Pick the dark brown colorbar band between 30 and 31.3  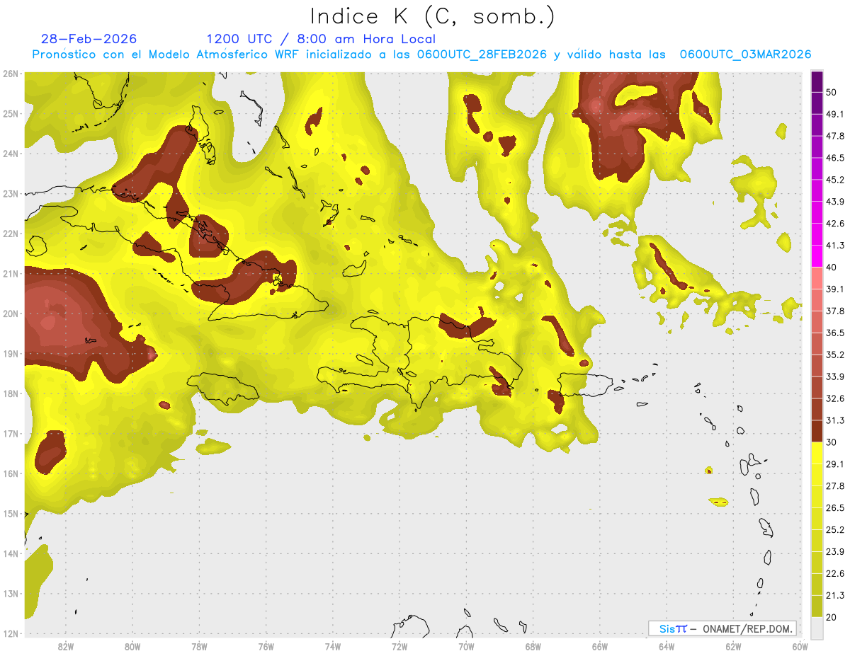pyautogui.click(x=817, y=431)
